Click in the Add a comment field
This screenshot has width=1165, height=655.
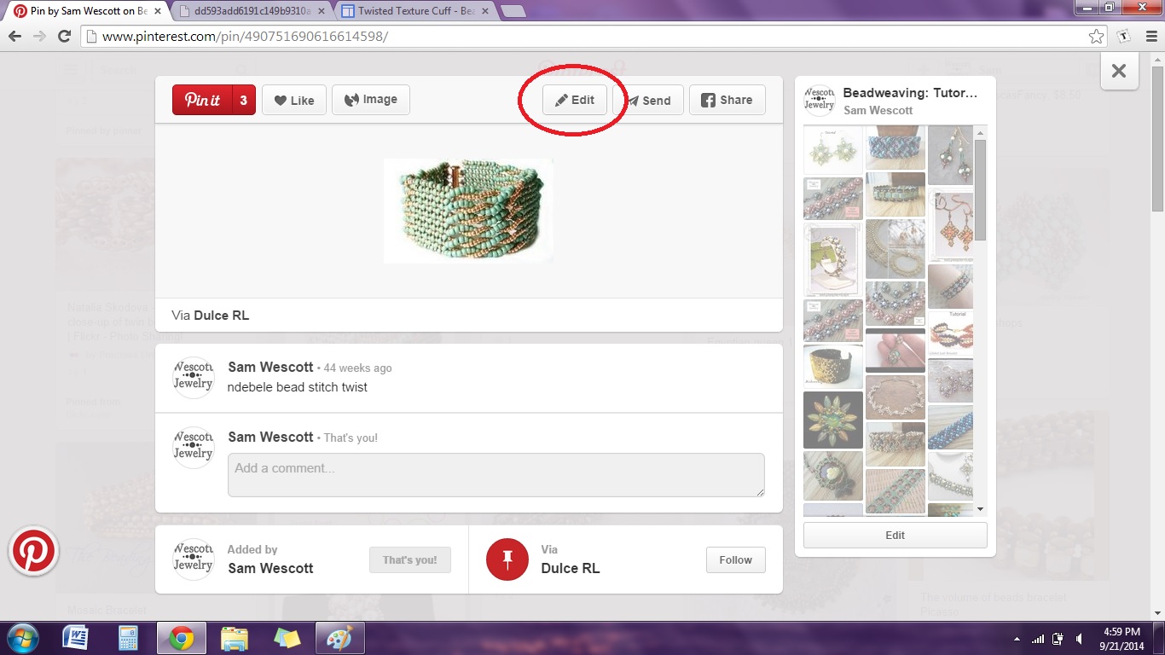point(496,474)
